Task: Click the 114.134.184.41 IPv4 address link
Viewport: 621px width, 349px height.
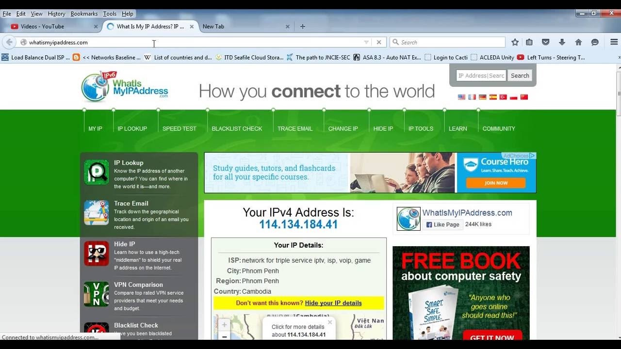Action: (298, 224)
